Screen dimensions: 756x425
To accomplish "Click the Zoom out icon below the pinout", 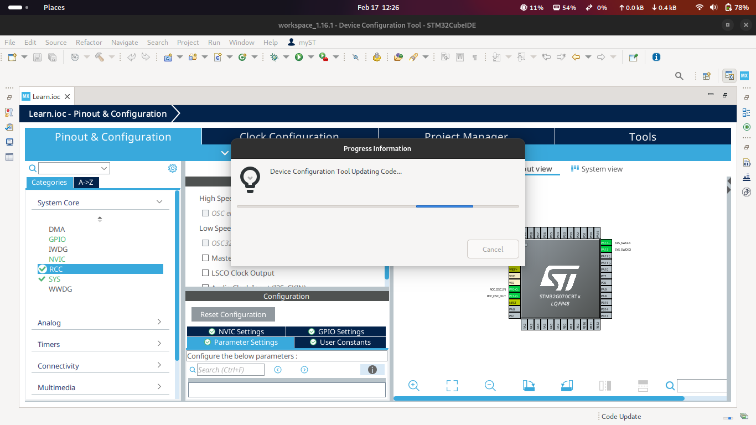I will (490, 385).
